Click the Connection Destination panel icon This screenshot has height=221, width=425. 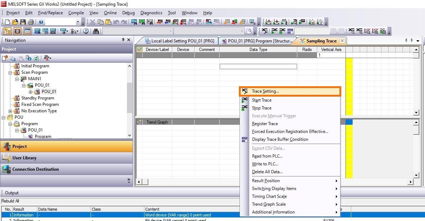(6, 169)
